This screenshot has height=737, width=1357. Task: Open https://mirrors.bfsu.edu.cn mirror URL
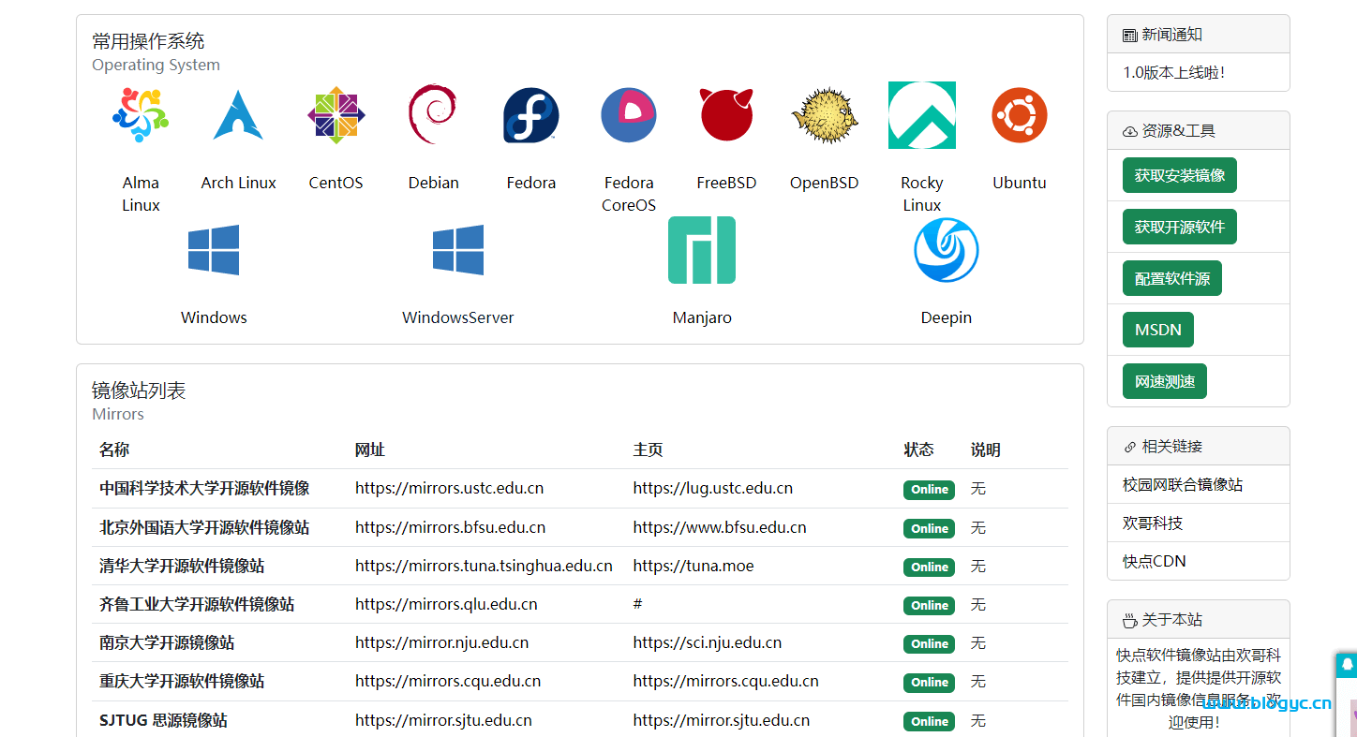450,527
